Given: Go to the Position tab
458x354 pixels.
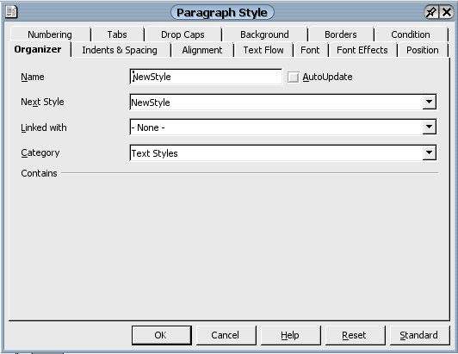Looking at the screenshot, I should click(x=423, y=50).
